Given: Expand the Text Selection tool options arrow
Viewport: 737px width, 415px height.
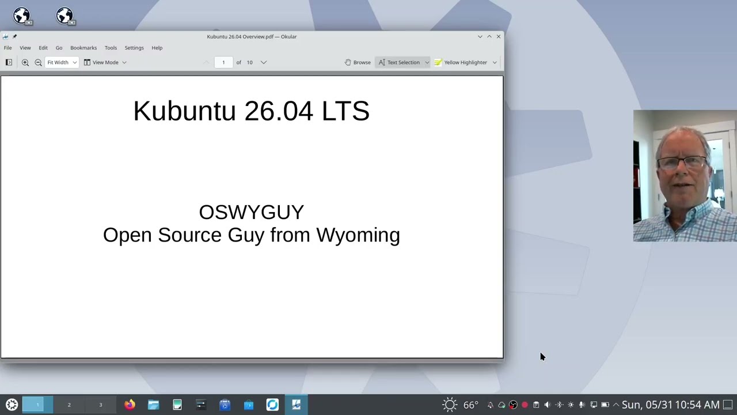Looking at the screenshot, I should 427,62.
